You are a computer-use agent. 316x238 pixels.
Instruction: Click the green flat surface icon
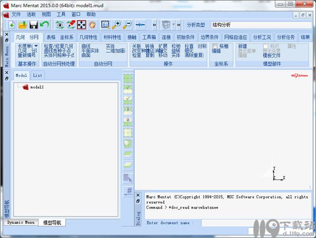point(128,154)
